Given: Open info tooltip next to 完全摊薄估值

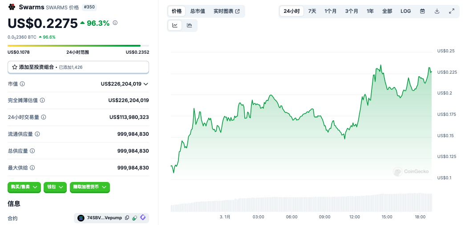Looking at the screenshot, I should 42,101.
